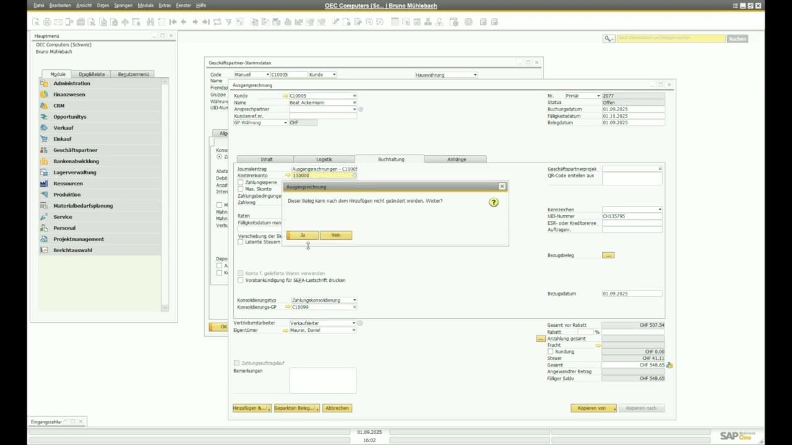The width and height of the screenshot is (792, 445).
Task: Click the Nein button in dialog
Action: [x=335, y=235]
